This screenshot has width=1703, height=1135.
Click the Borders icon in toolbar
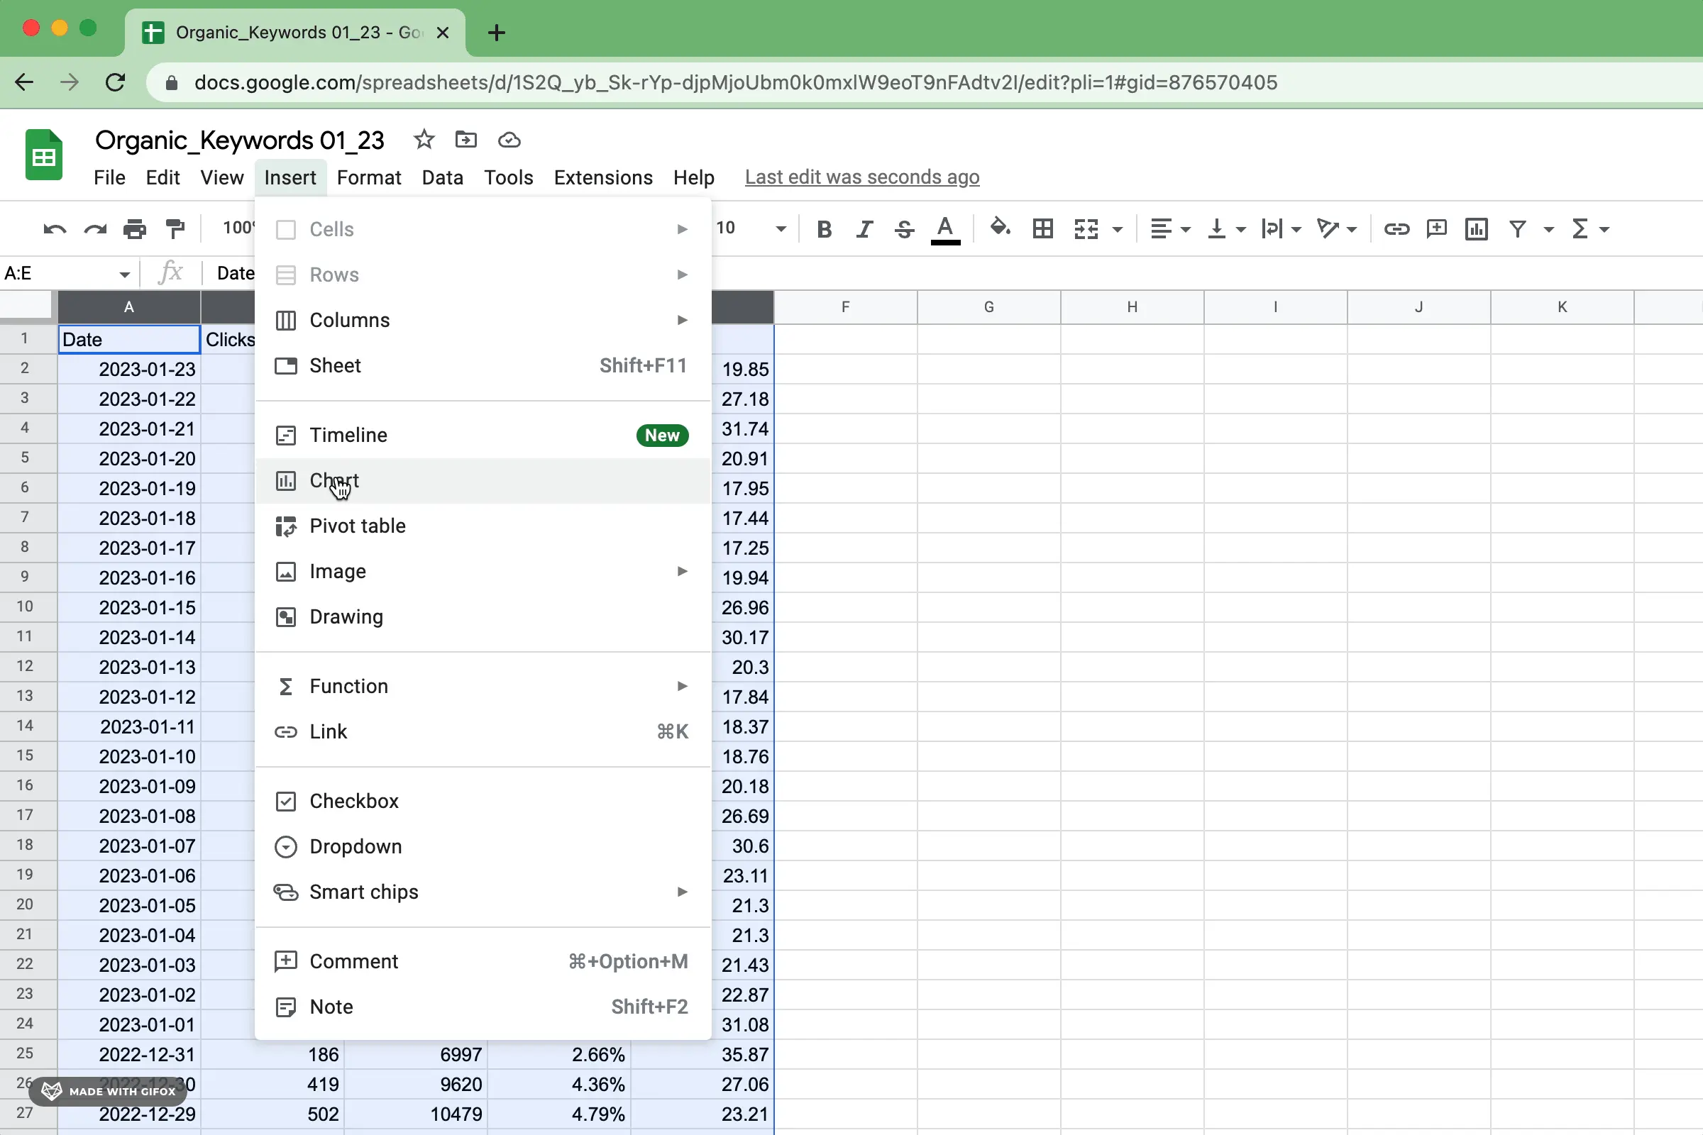point(1043,228)
